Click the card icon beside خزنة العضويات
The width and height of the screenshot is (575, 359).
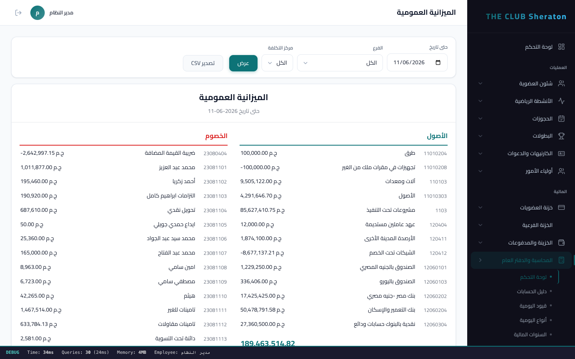[561, 207]
